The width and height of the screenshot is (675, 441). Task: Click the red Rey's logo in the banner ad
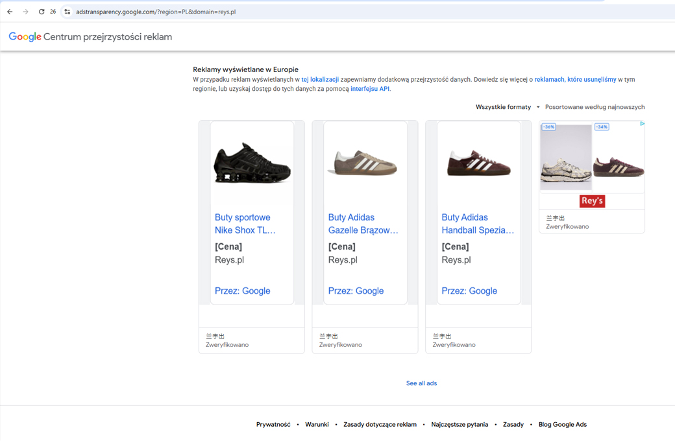592,201
